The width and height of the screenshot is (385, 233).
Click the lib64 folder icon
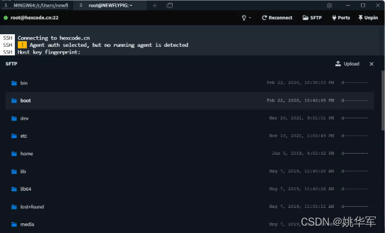pos(14,189)
